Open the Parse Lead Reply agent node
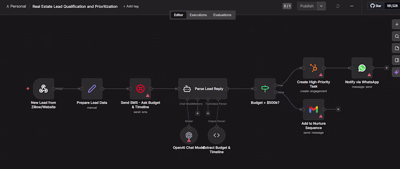Image resolution: width=400 pixels, height=169 pixels. point(203,88)
